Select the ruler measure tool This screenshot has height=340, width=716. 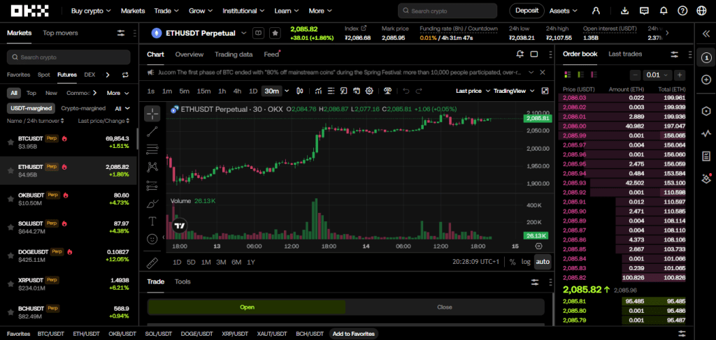coord(152,263)
